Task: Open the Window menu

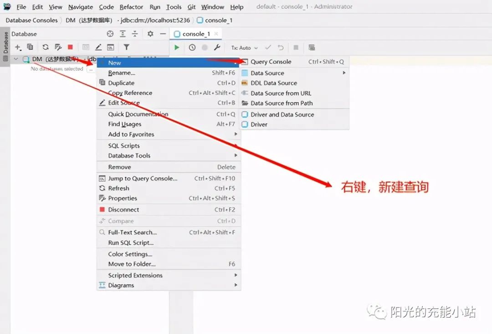Action: [213, 7]
